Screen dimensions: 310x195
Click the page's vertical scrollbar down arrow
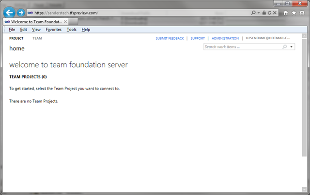coord(305,188)
